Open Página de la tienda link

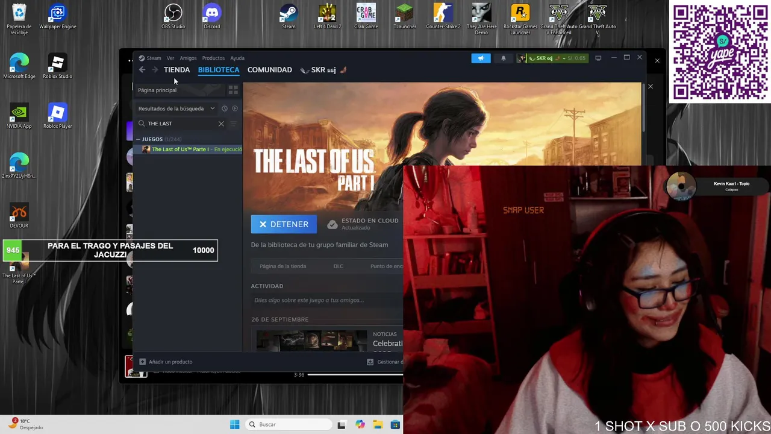282,266
